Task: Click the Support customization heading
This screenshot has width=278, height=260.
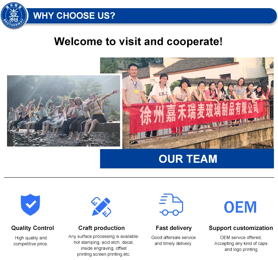Action: coord(241,228)
